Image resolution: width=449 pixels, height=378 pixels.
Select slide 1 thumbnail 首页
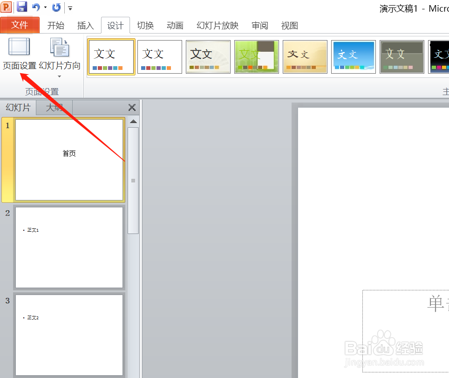(69, 159)
